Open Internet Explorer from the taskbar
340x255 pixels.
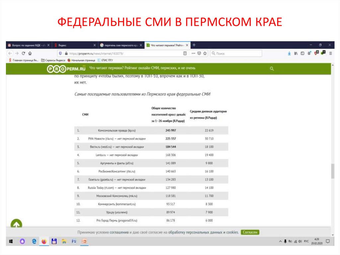tap(34, 241)
